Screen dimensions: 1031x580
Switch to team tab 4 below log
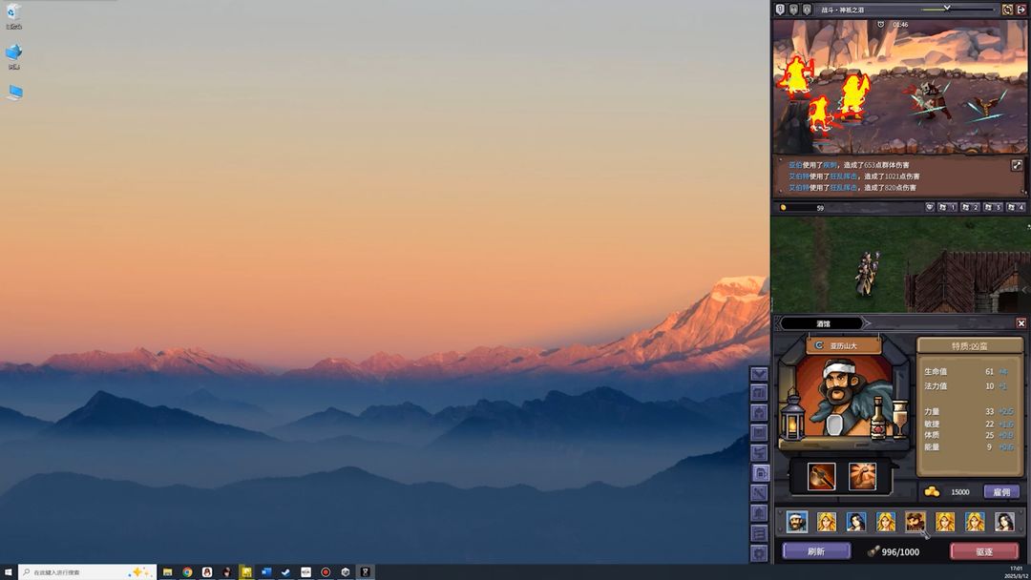pyautogui.click(x=1015, y=207)
